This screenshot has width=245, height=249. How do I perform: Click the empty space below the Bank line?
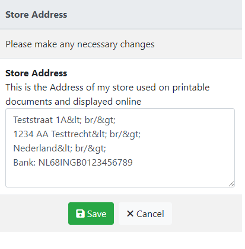[119, 176]
